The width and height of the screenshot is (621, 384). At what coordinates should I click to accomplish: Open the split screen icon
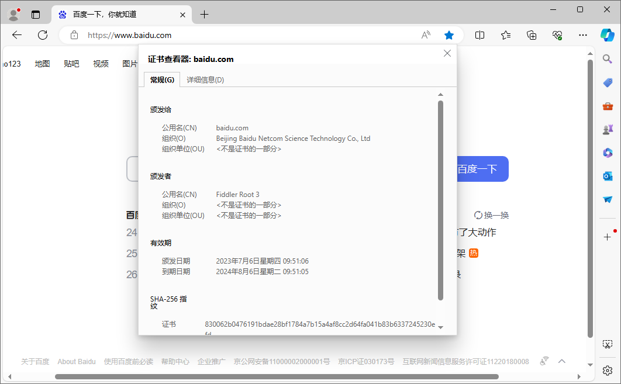(x=479, y=35)
